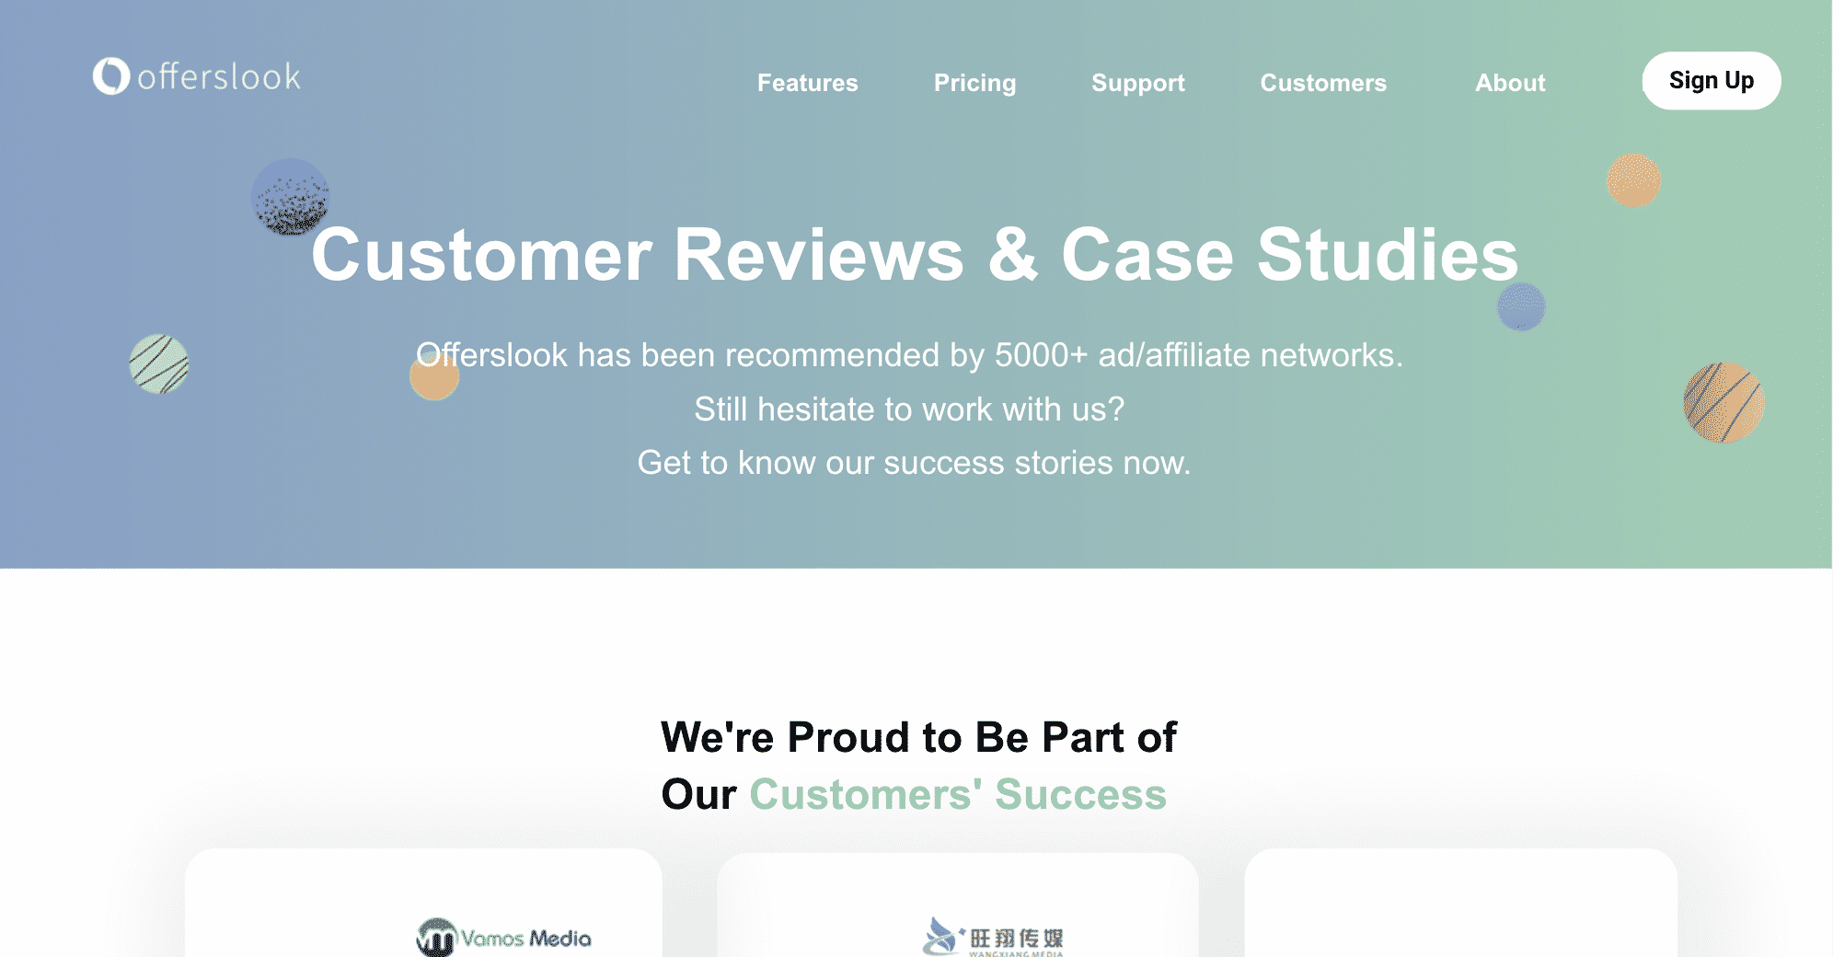Click the offerslook wordmark in the header

[x=221, y=78]
